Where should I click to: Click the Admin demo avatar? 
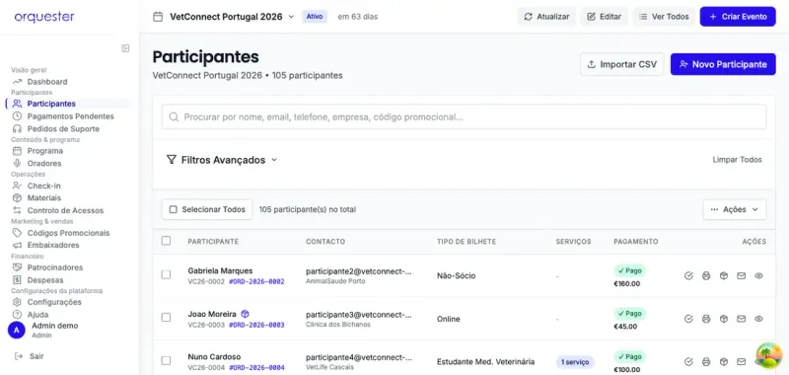(17, 331)
